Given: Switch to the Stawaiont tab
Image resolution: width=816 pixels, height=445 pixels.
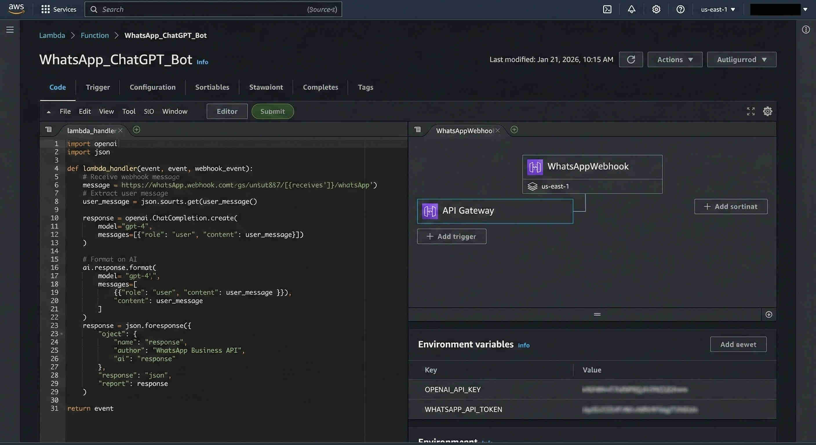Looking at the screenshot, I should [x=266, y=87].
